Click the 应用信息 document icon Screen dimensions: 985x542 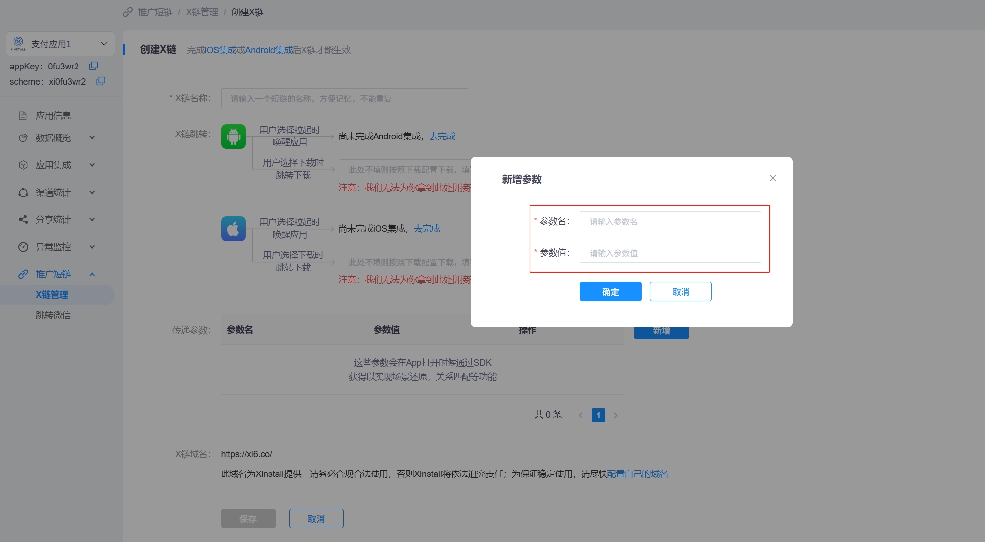pyautogui.click(x=23, y=116)
